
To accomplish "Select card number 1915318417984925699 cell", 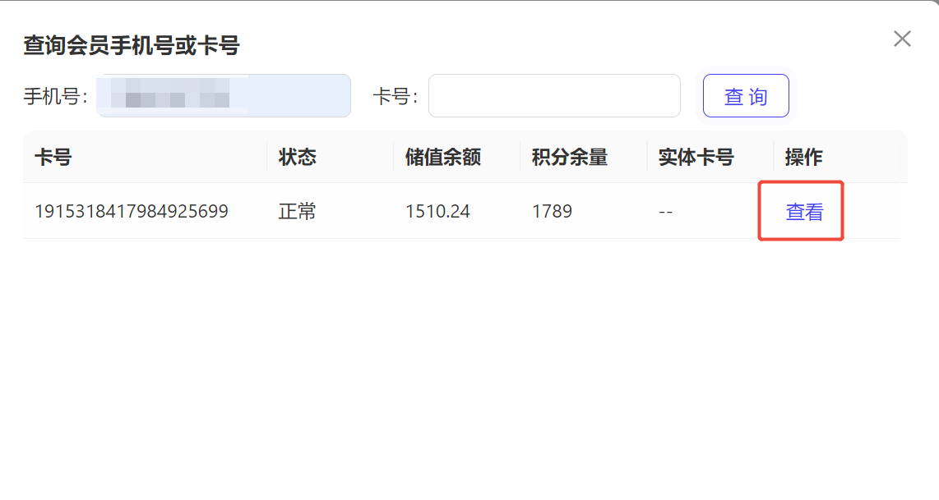I will click(132, 212).
